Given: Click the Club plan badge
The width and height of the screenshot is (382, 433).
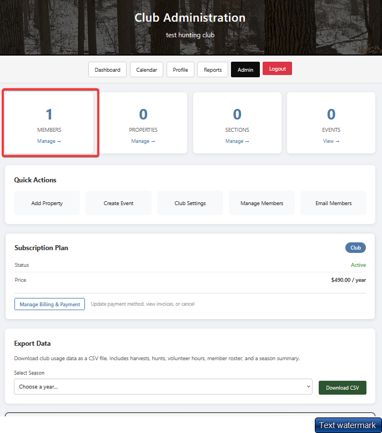Looking at the screenshot, I should (355, 248).
